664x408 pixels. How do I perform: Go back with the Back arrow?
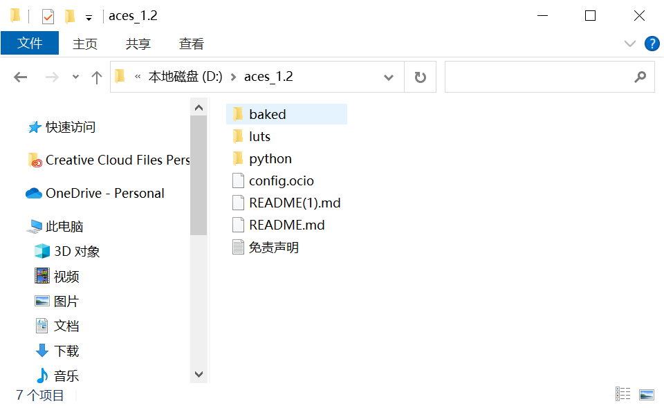(x=21, y=77)
